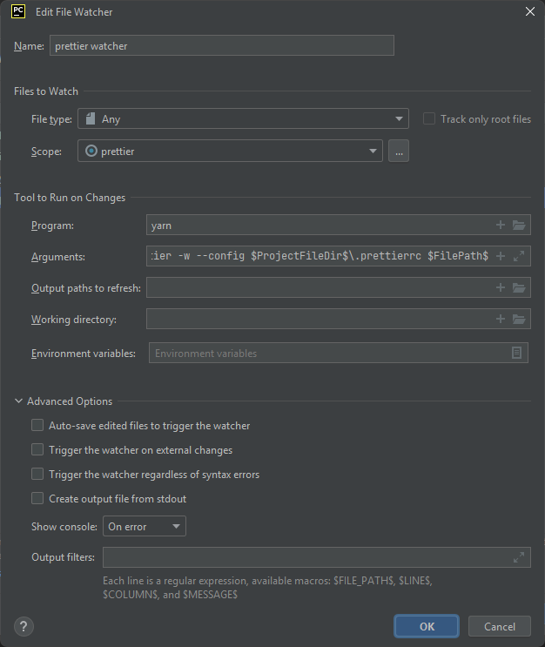Expand the Arguments field editor

click(x=519, y=257)
